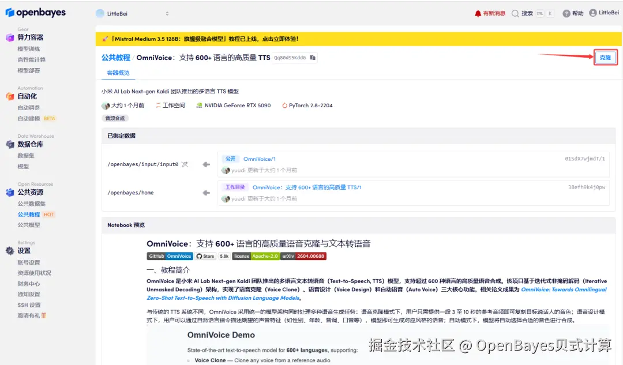Click the yuudi avatar under OmniVoice/1

click(226, 170)
